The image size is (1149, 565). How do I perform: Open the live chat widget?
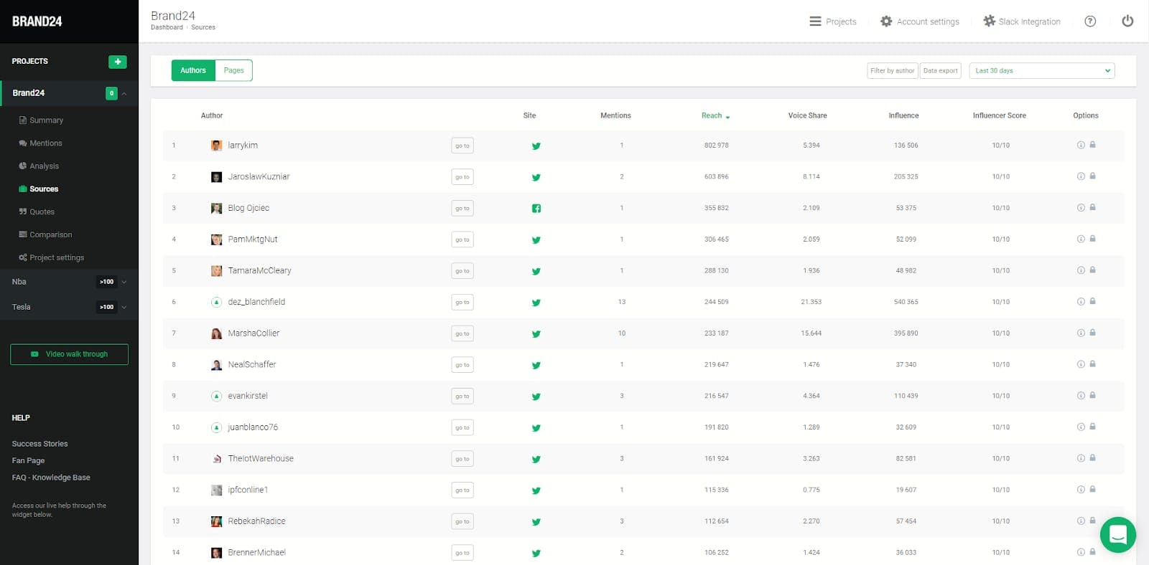1118,535
